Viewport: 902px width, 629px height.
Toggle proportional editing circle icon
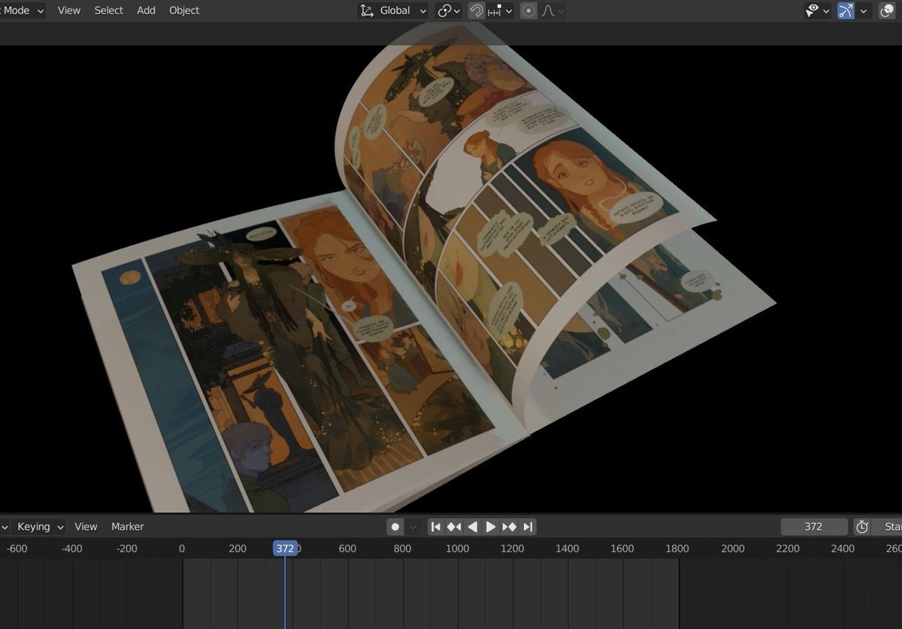point(529,11)
